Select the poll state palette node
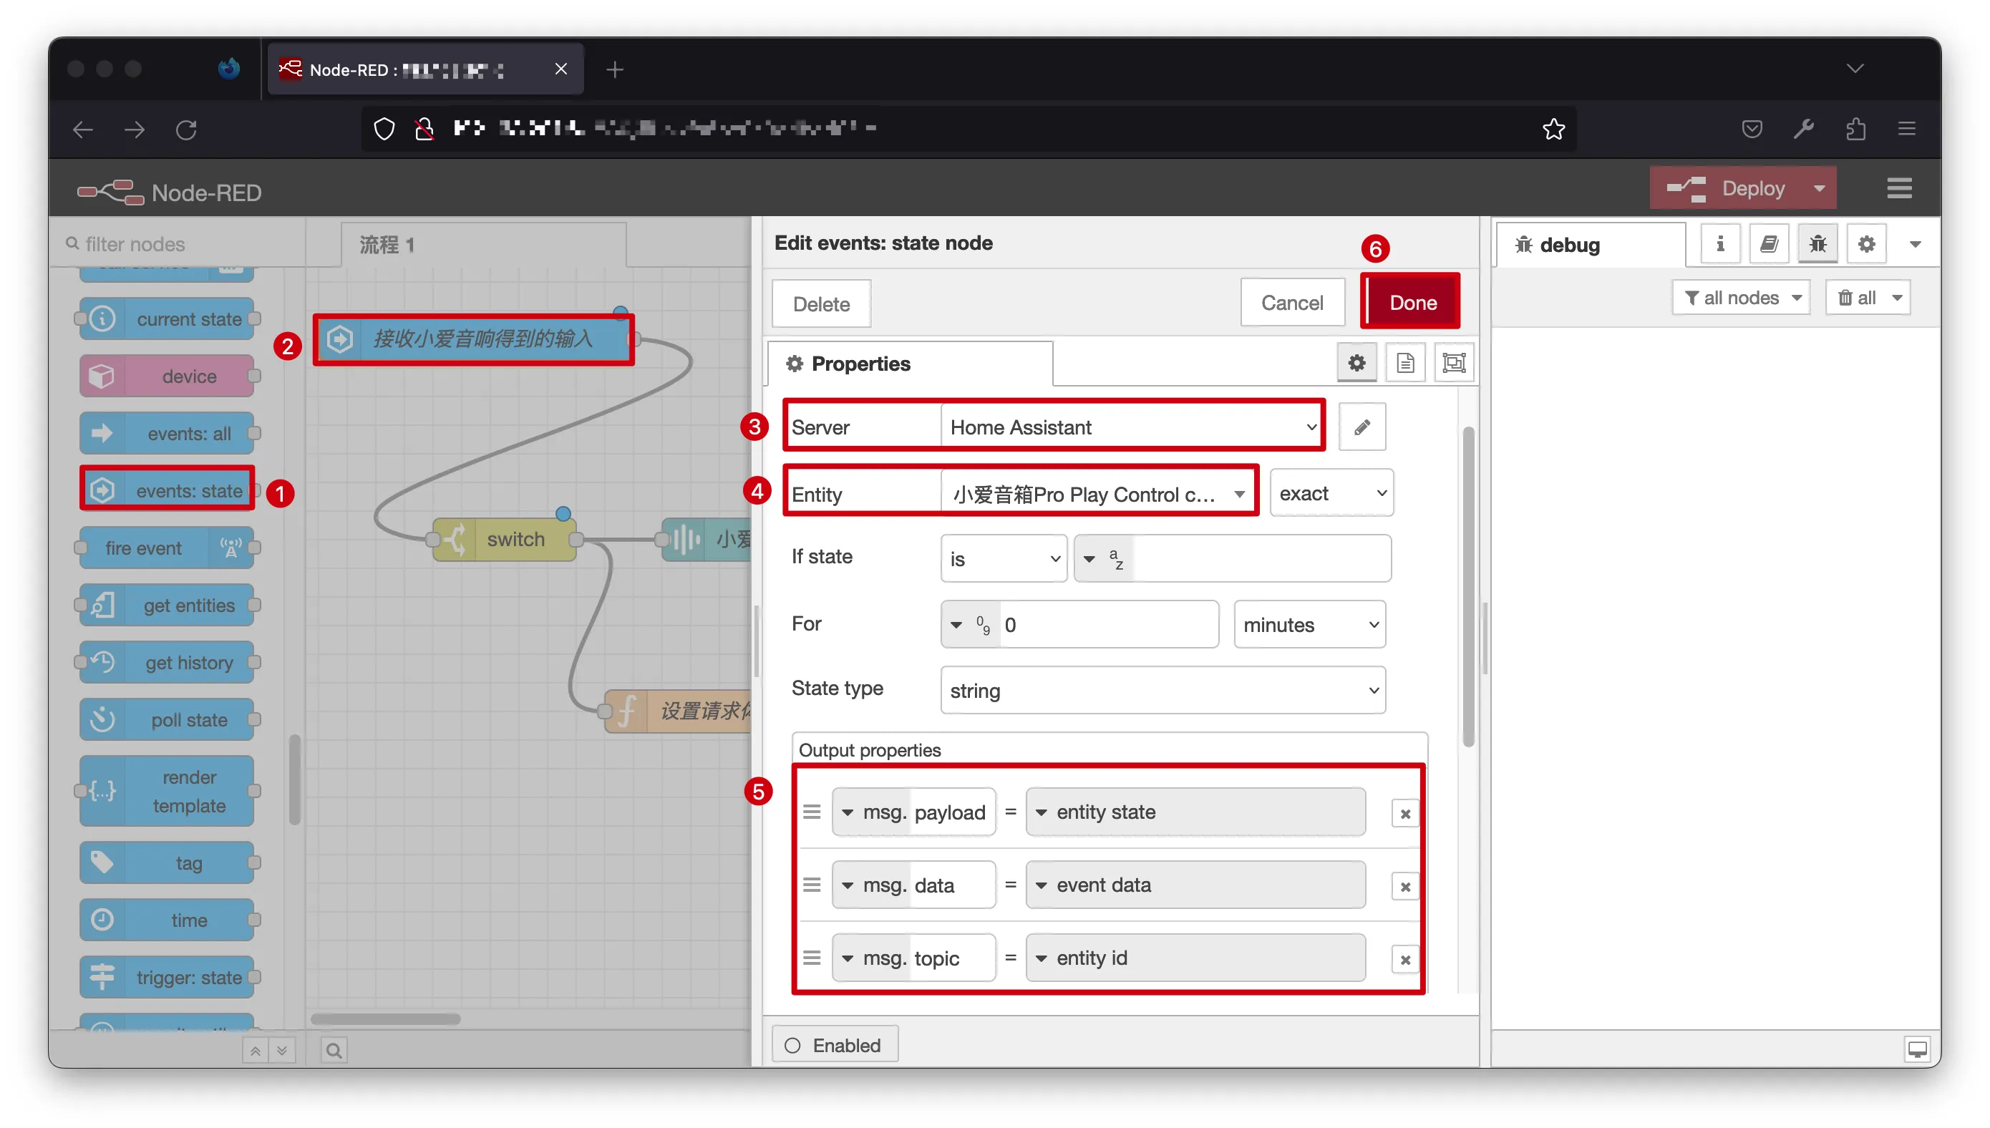 coord(168,720)
